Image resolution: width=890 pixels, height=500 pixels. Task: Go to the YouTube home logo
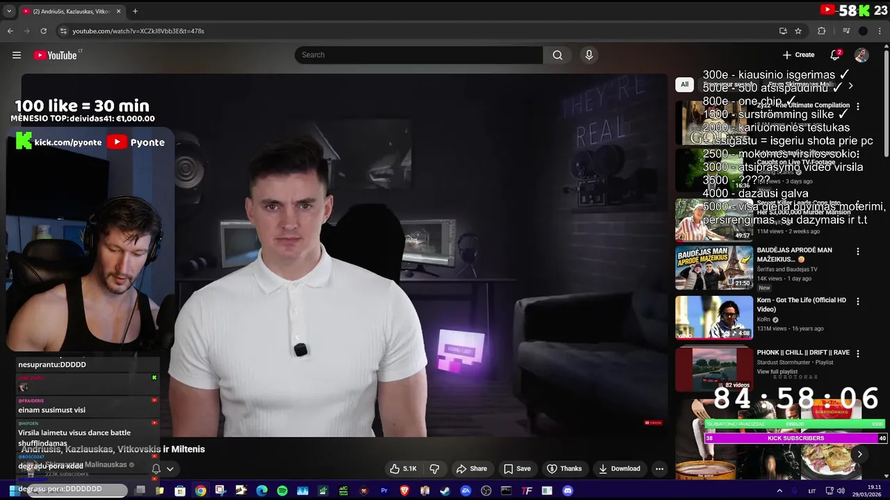pyautogui.click(x=56, y=55)
